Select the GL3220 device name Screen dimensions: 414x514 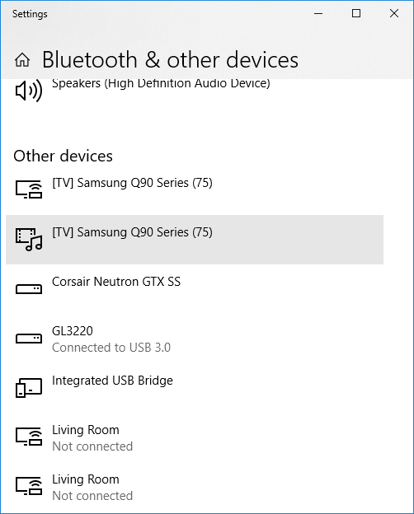(x=73, y=331)
